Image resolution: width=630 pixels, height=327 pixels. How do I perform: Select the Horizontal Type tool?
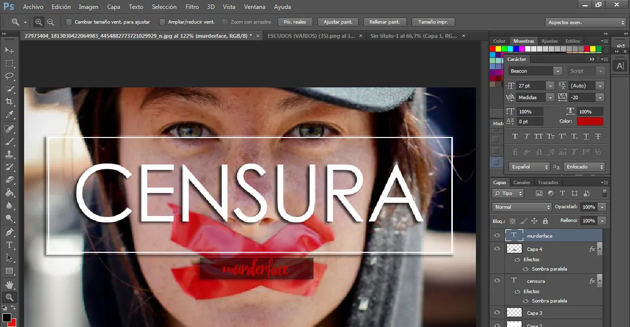tap(9, 245)
